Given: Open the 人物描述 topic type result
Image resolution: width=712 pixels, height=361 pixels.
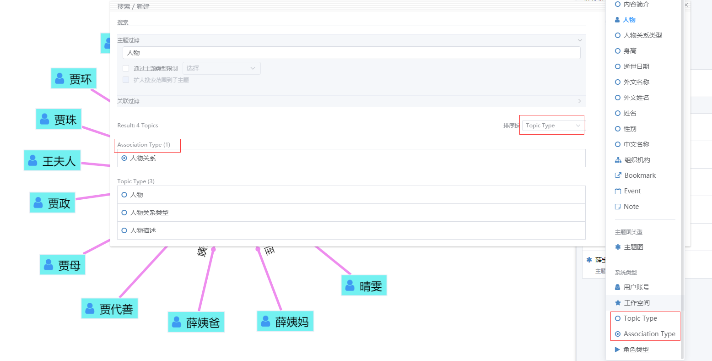Looking at the screenshot, I should [x=143, y=230].
